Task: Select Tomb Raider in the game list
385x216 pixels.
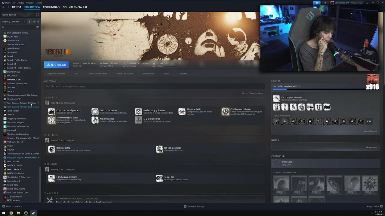Action: click(13, 111)
